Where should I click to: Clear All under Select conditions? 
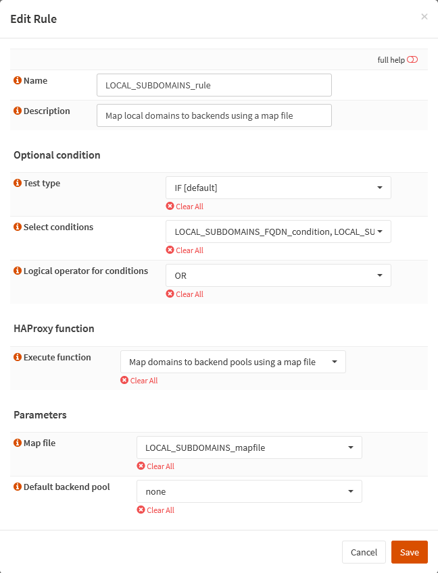[x=185, y=250]
